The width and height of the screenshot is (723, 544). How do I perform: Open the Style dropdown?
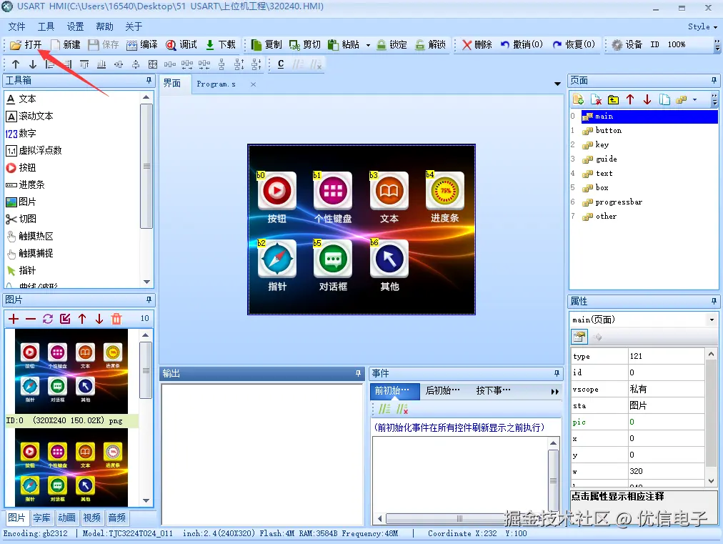[702, 26]
